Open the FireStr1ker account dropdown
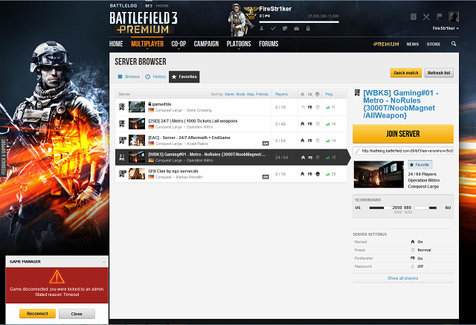The height and width of the screenshot is (325, 476). click(x=446, y=28)
